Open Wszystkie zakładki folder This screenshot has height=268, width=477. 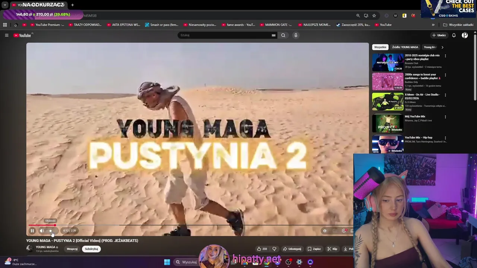click(458, 25)
